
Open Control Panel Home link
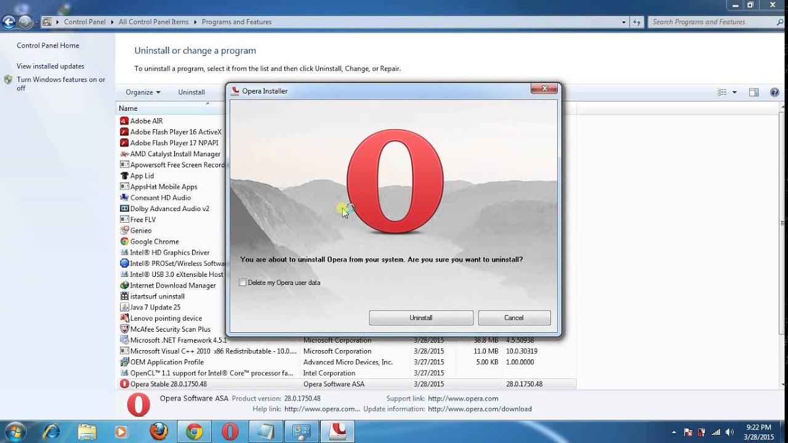(x=48, y=46)
